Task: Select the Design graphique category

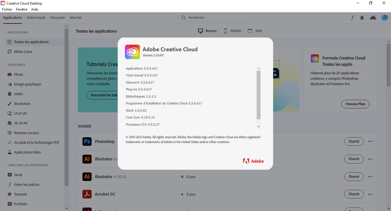Action: pos(34,84)
